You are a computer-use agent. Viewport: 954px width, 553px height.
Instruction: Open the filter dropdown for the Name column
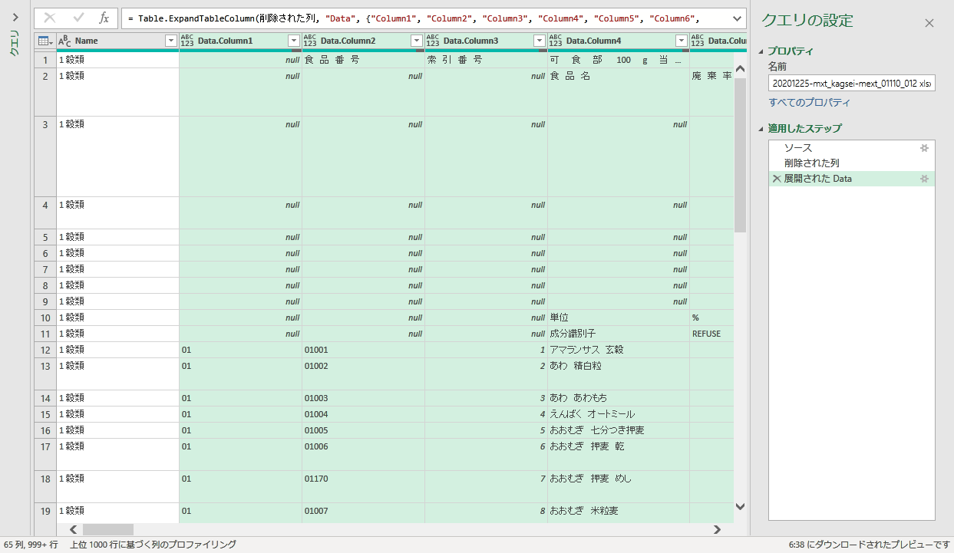(170, 41)
